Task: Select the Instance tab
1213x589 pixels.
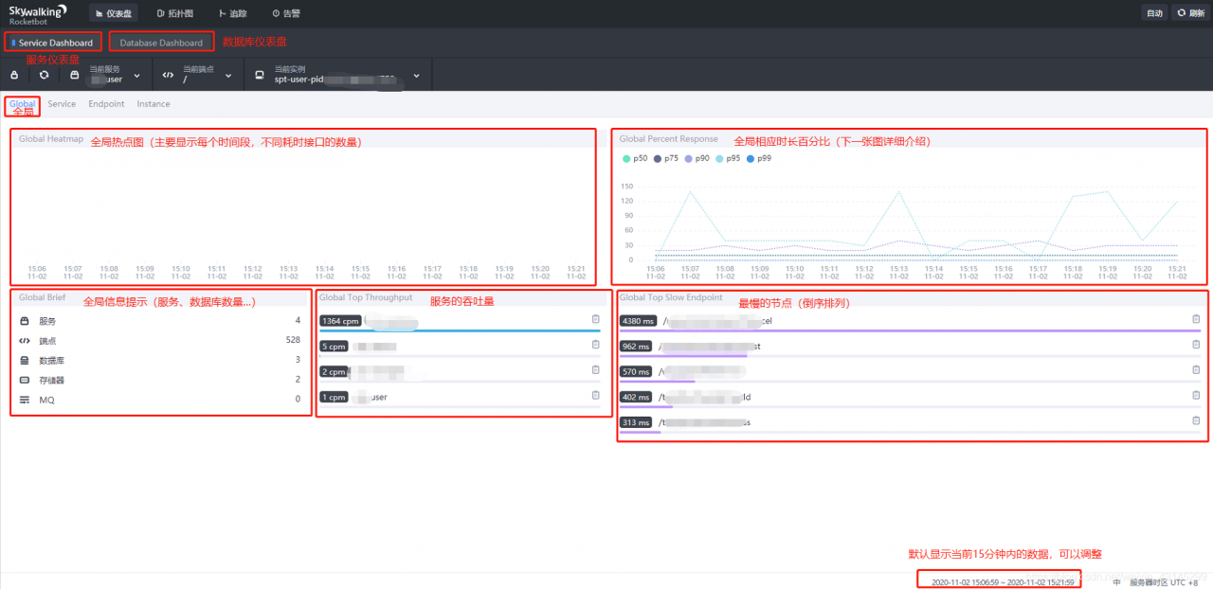Action: (x=154, y=104)
